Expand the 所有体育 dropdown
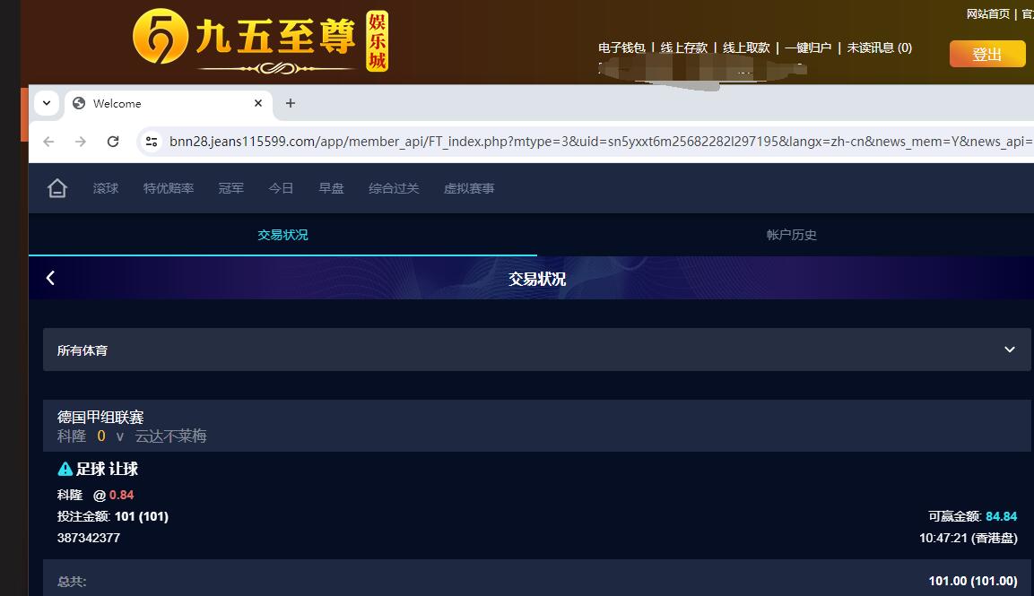 [536, 350]
